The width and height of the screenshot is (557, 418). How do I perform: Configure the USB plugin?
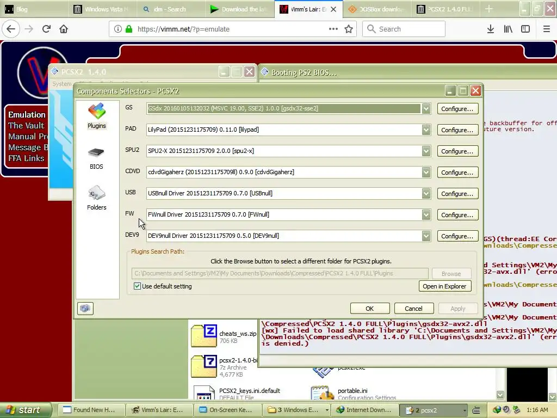click(x=457, y=194)
